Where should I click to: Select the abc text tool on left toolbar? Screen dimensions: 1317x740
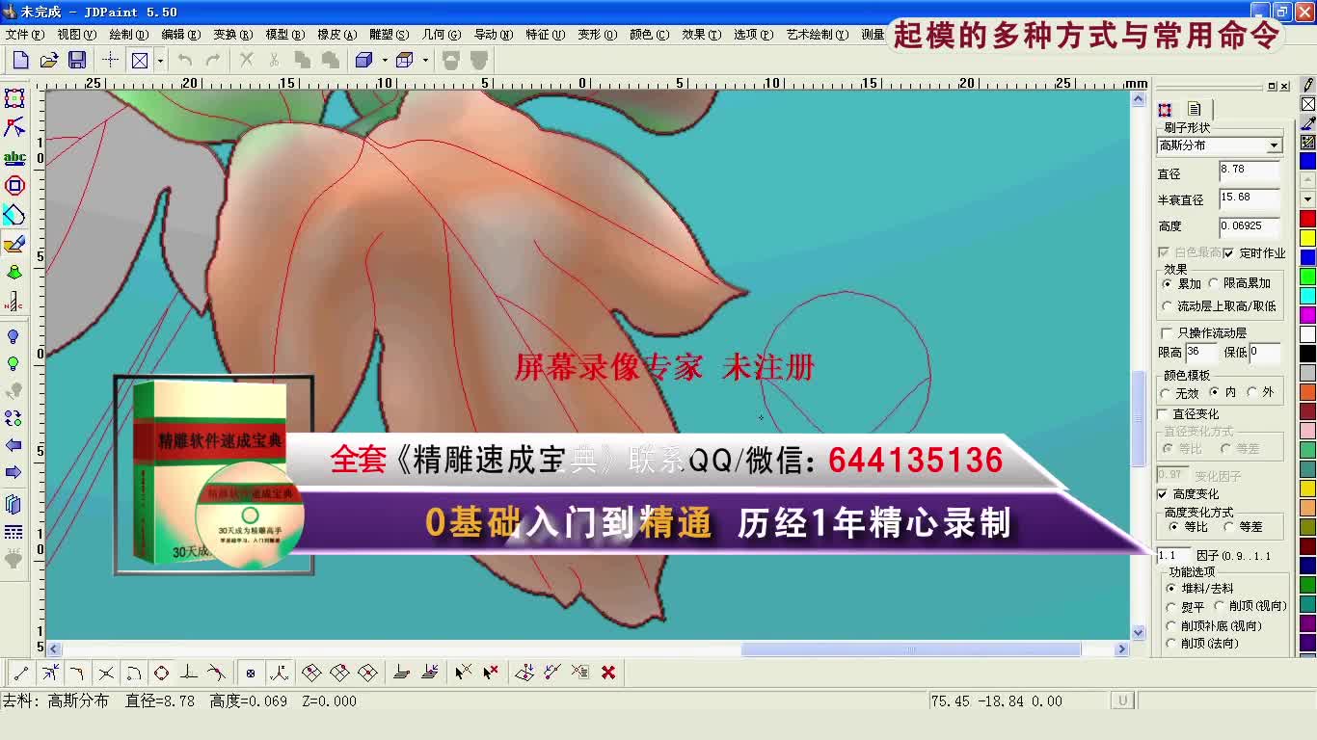[13, 157]
